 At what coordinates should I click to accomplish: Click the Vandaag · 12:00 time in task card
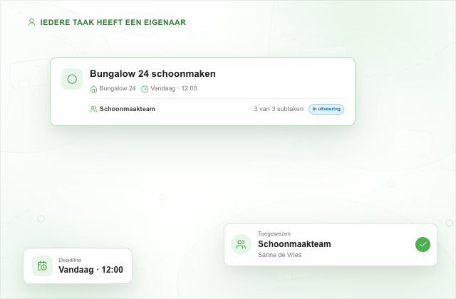click(x=174, y=88)
